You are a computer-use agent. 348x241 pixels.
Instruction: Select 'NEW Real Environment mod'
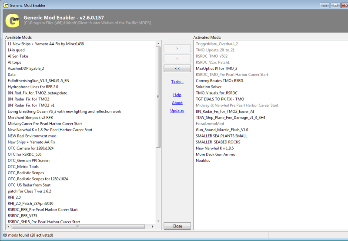coord(32,136)
